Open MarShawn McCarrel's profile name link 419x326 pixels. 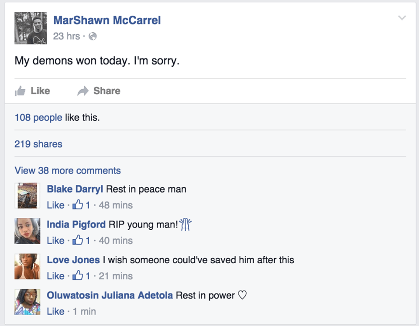[107, 20]
